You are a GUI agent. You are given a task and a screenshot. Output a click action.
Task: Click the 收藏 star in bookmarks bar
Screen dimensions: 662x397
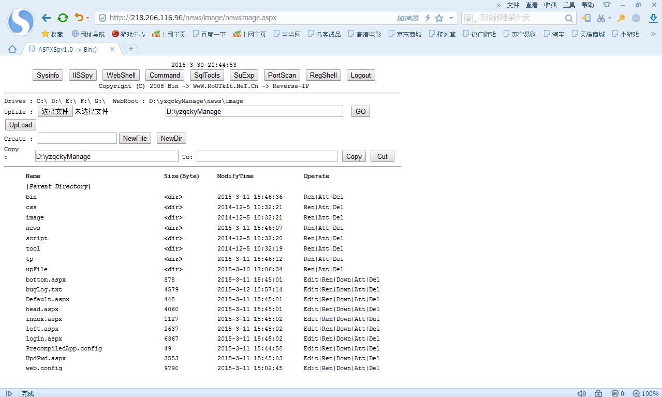(x=52, y=34)
